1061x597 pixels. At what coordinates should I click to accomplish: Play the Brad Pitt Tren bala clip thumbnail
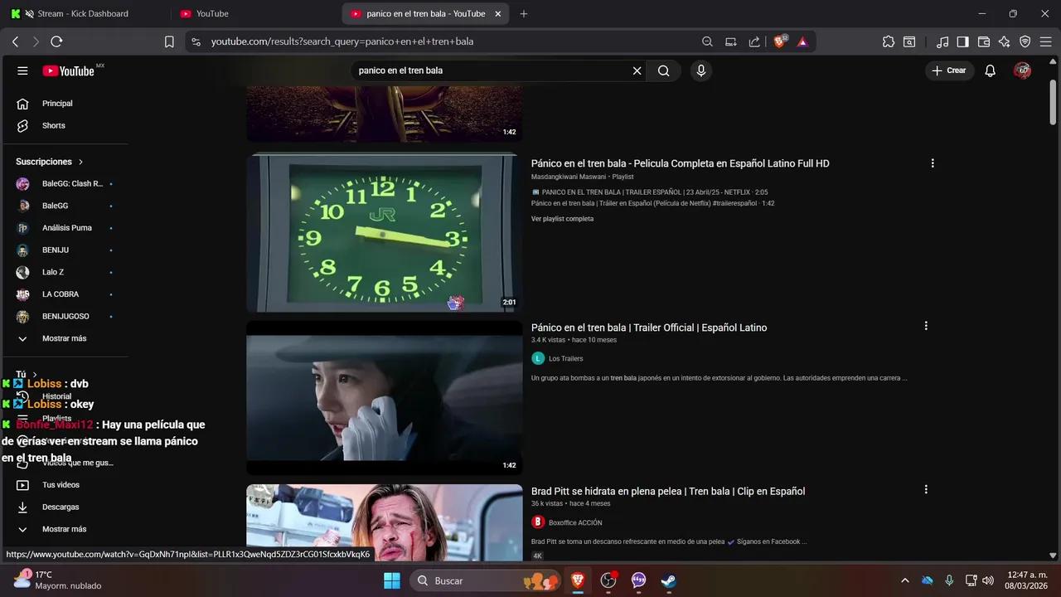pos(384,522)
